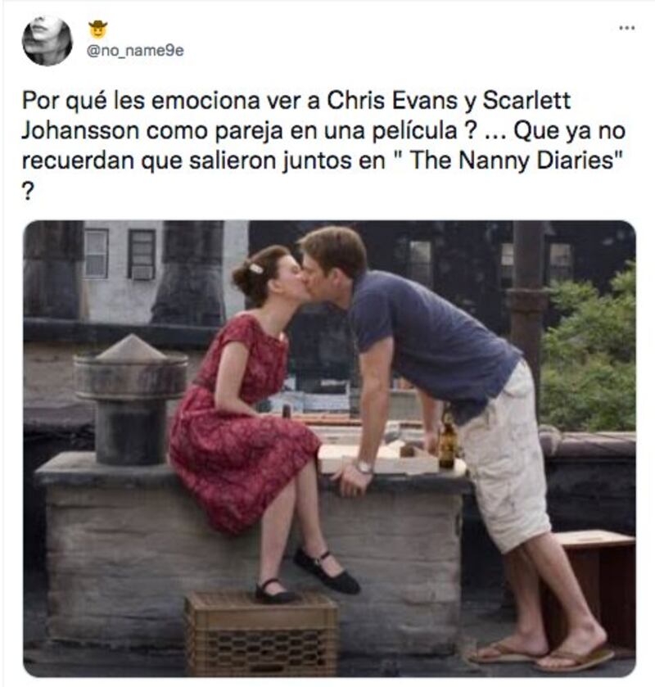This screenshot has height=687, width=655.
Task: Click the beer bottle on the ledge
Action: tap(447, 441)
